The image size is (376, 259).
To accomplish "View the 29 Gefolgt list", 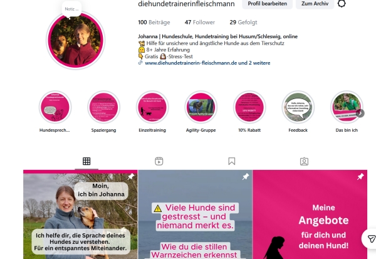I will pyautogui.click(x=243, y=23).
